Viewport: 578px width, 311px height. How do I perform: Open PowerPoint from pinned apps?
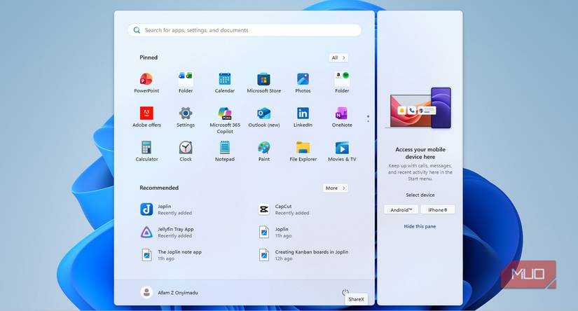[146, 83]
